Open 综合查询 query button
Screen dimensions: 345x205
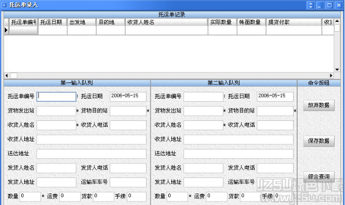coord(319,176)
